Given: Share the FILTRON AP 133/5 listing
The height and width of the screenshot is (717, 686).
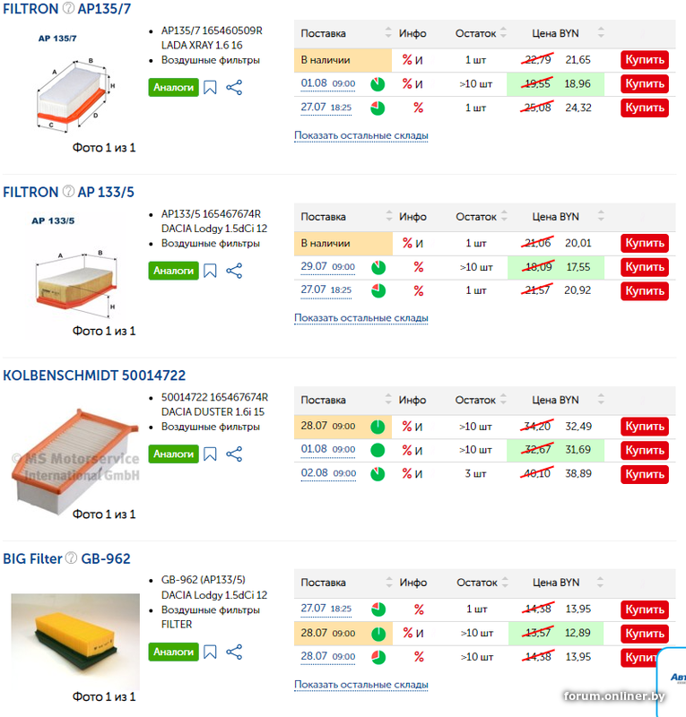Looking at the screenshot, I should click(x=234, y=271).
